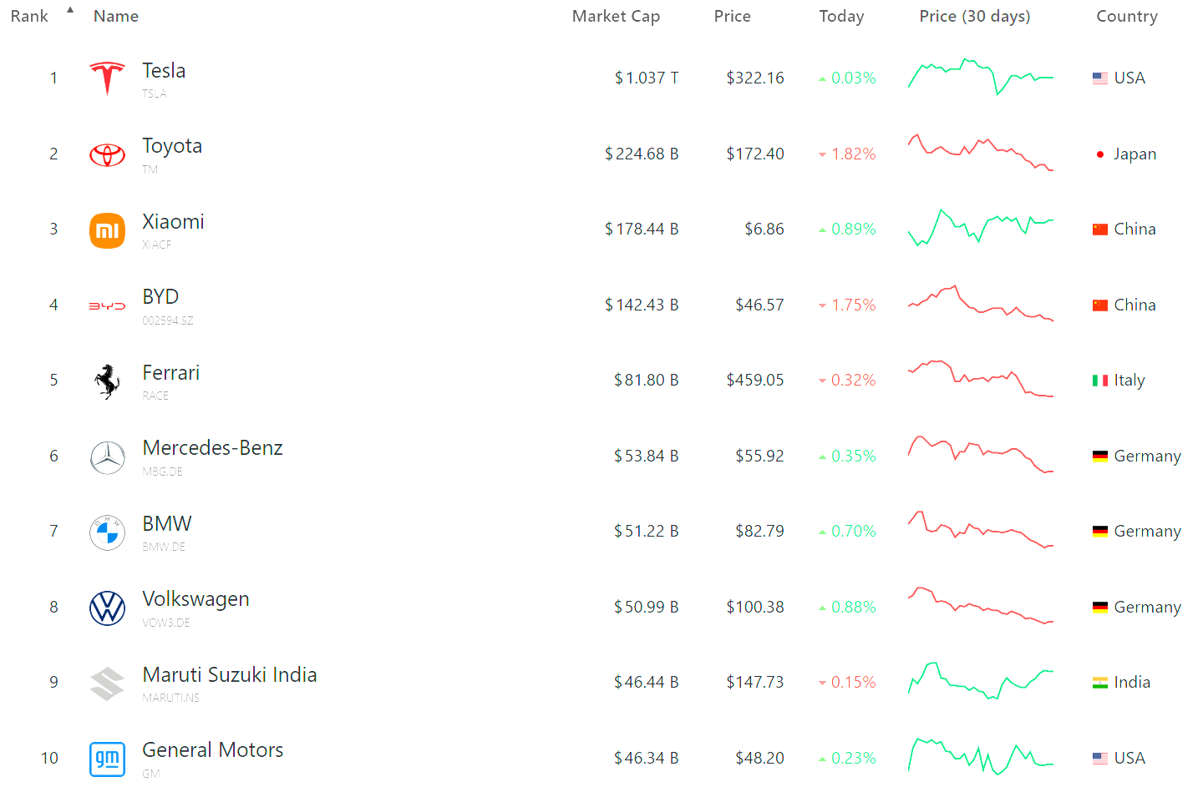Open the Mercedes-Benz company link
The image size is (1203, 792).
212,448
